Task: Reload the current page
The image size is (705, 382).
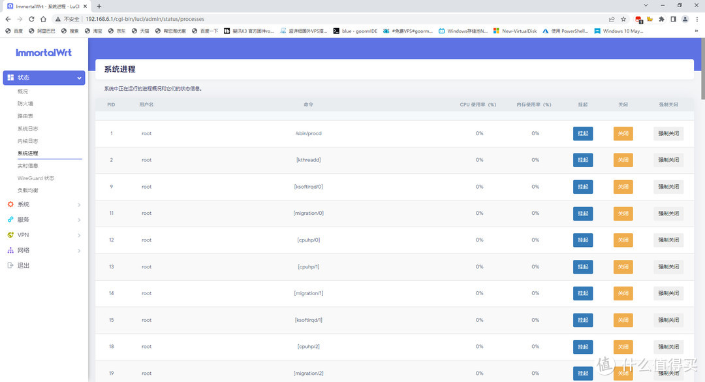Action: [31, 19]
